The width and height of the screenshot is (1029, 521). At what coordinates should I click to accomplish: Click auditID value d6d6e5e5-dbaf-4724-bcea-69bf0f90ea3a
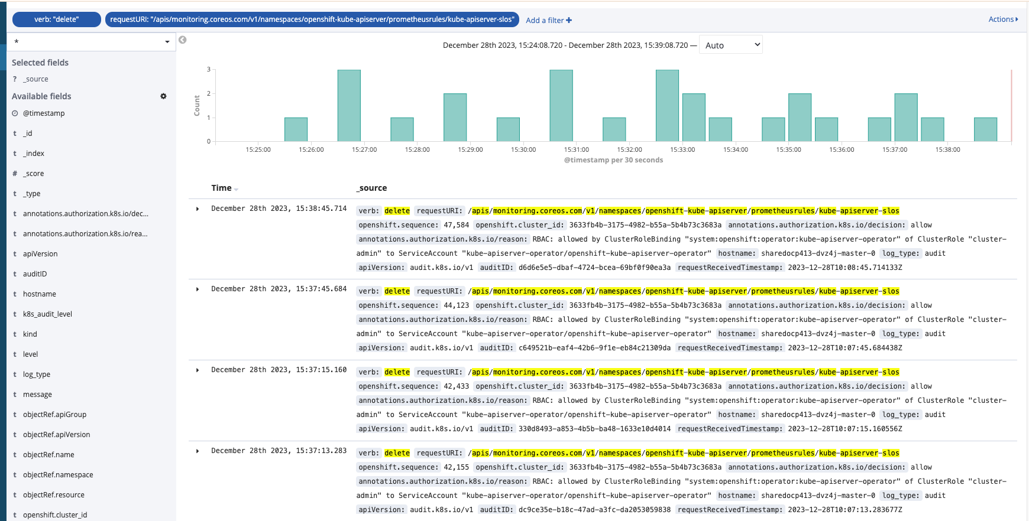click(594, 268)
